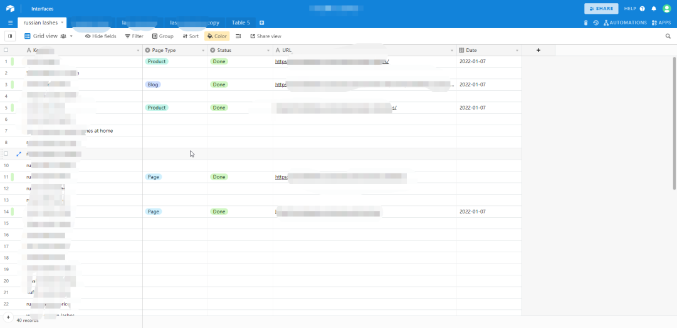The height and width of the screenshot is (328, 677).
Task: Open the Automations panel
Action: click(x=625, y=23)
